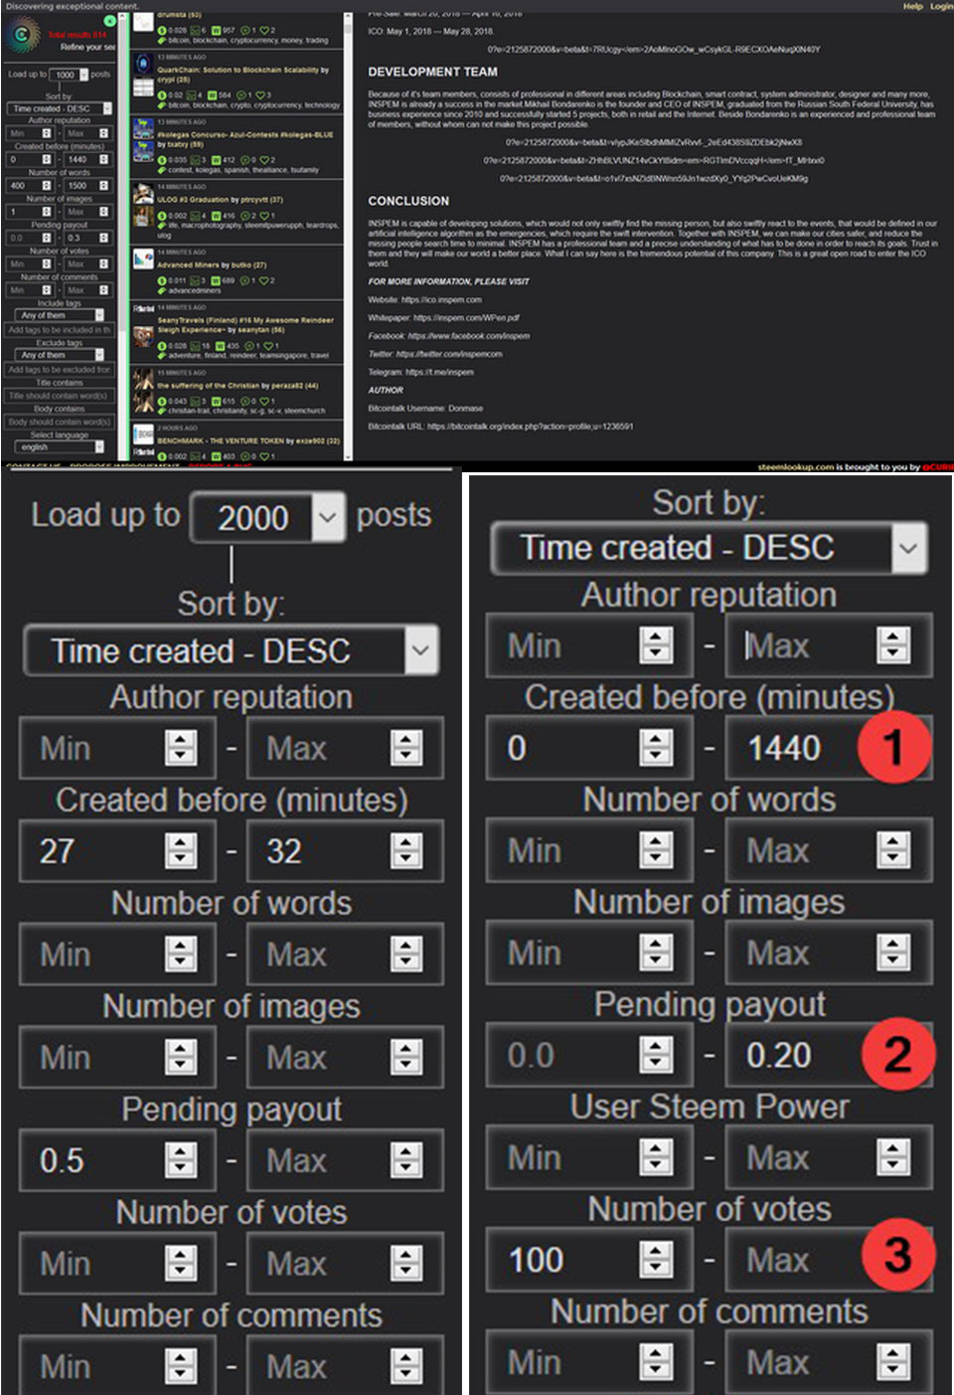The image size is (954, 1395).
Task: Open the Select language english dropdown
Action: (58, 447)
